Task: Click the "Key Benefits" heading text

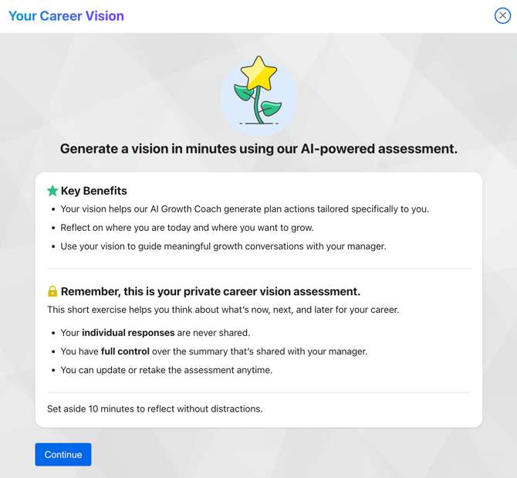Action: 93,191
